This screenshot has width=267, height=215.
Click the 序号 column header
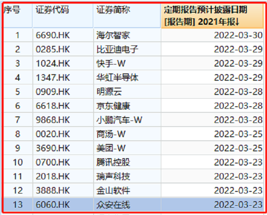tap(18, 16)
